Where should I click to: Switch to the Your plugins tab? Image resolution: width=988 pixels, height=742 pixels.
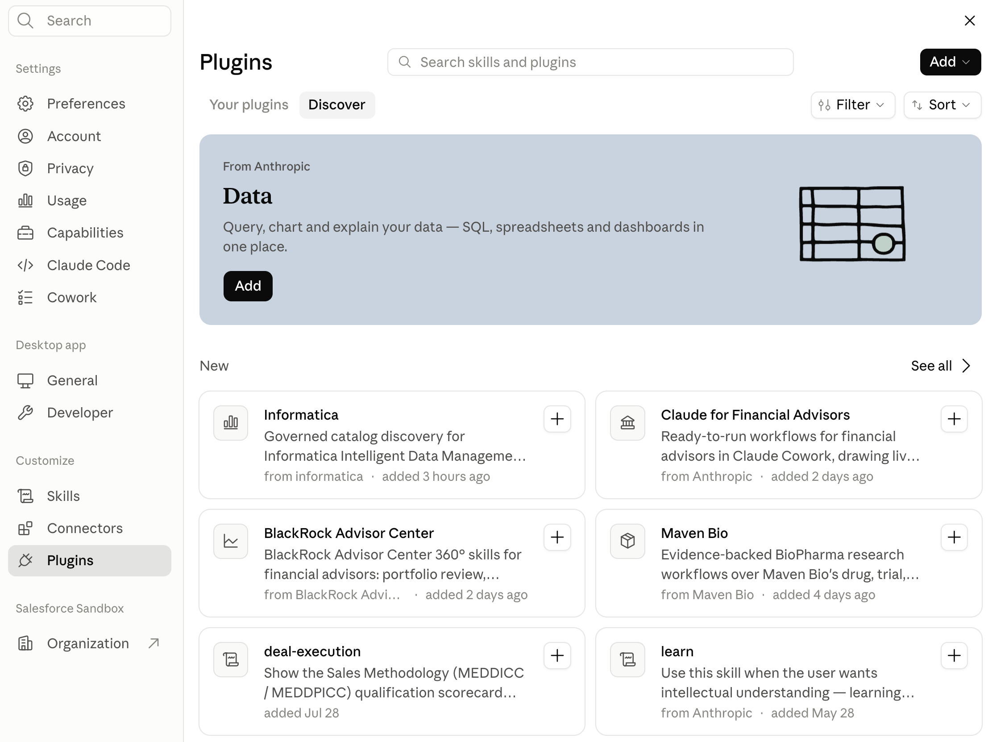pos(249,104)
